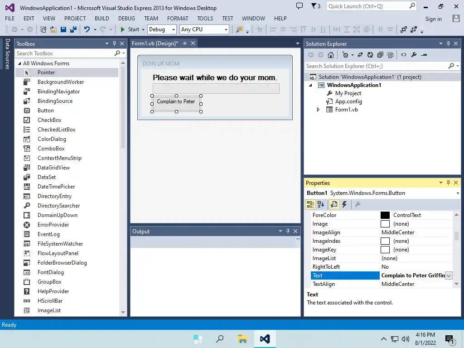Open Button1 object selector dropdown in Properties

(x=458, y=193)
